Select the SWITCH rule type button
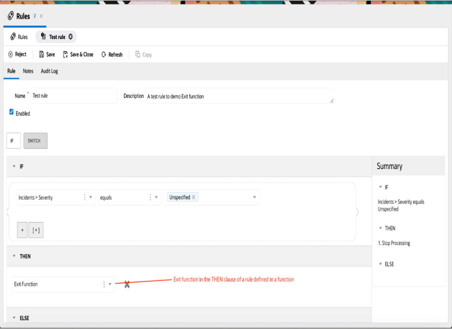 pyautogui.click(x=35, y=140)
